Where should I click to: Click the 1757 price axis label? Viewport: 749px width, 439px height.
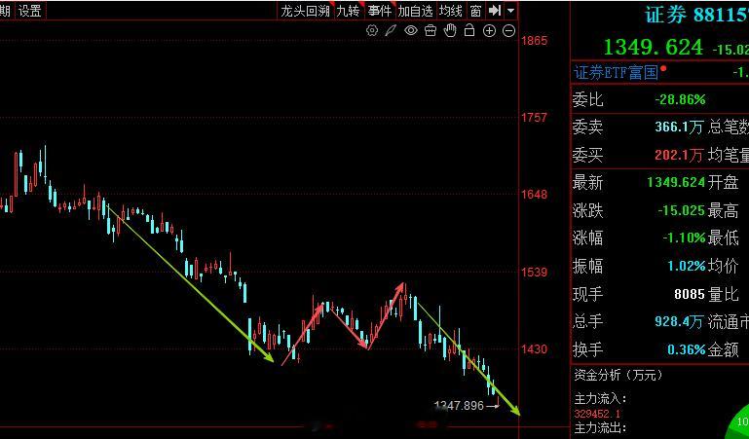tap(534, 118)
